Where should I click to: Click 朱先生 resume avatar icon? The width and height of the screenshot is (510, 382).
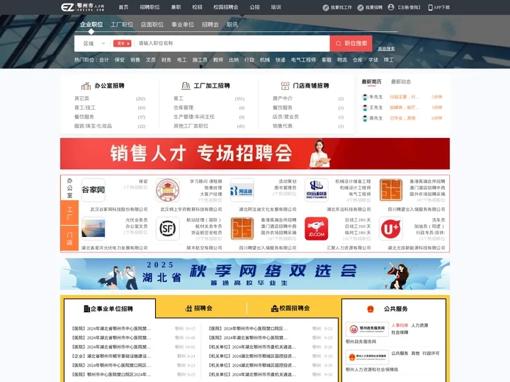point(365,97)
